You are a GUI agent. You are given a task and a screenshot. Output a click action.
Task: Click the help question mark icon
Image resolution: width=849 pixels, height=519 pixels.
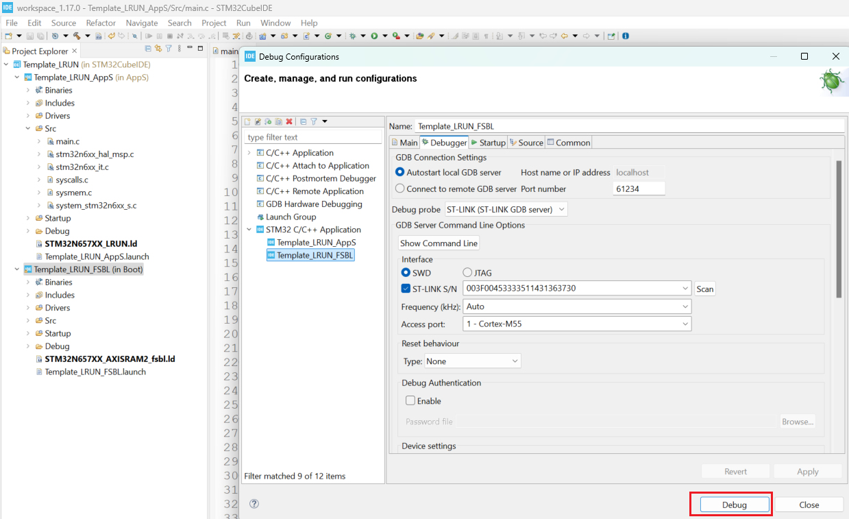[x=254, y=503]
